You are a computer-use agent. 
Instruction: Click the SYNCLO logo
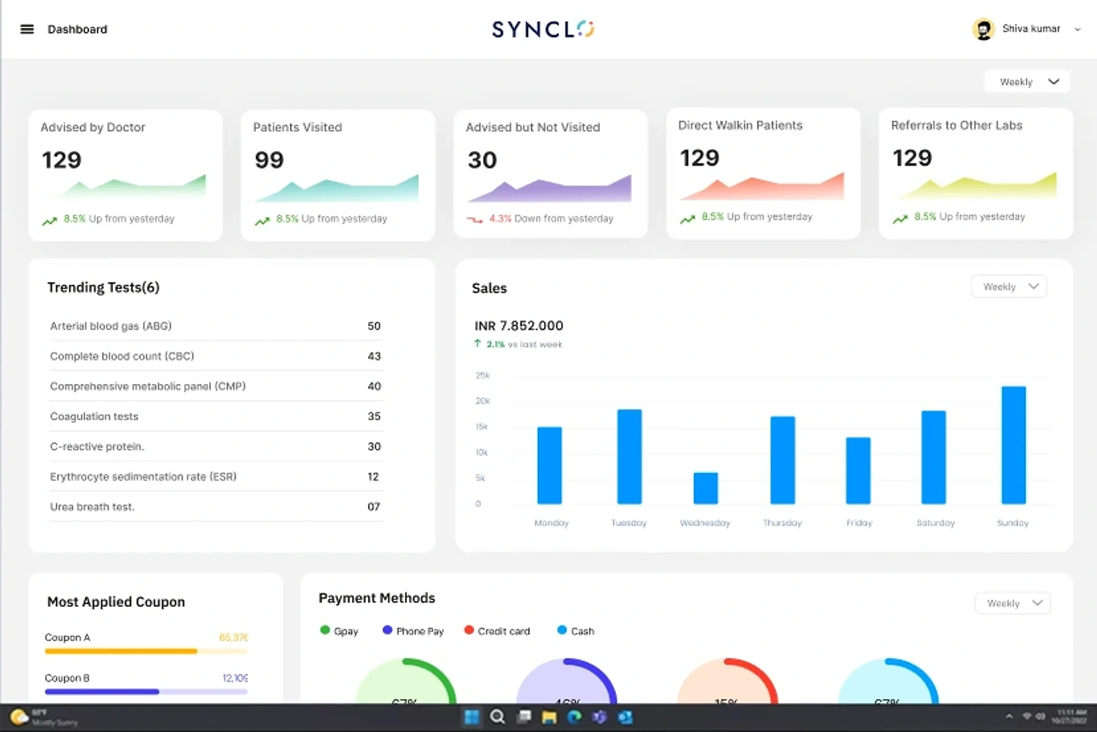pos(543,29)
